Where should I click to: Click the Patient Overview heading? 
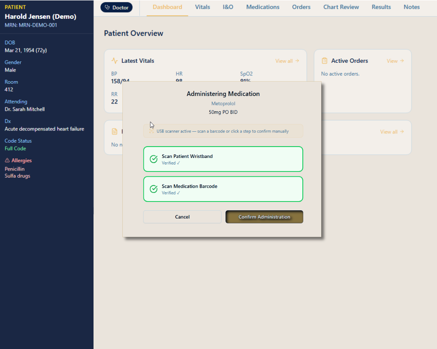point(133,34)
